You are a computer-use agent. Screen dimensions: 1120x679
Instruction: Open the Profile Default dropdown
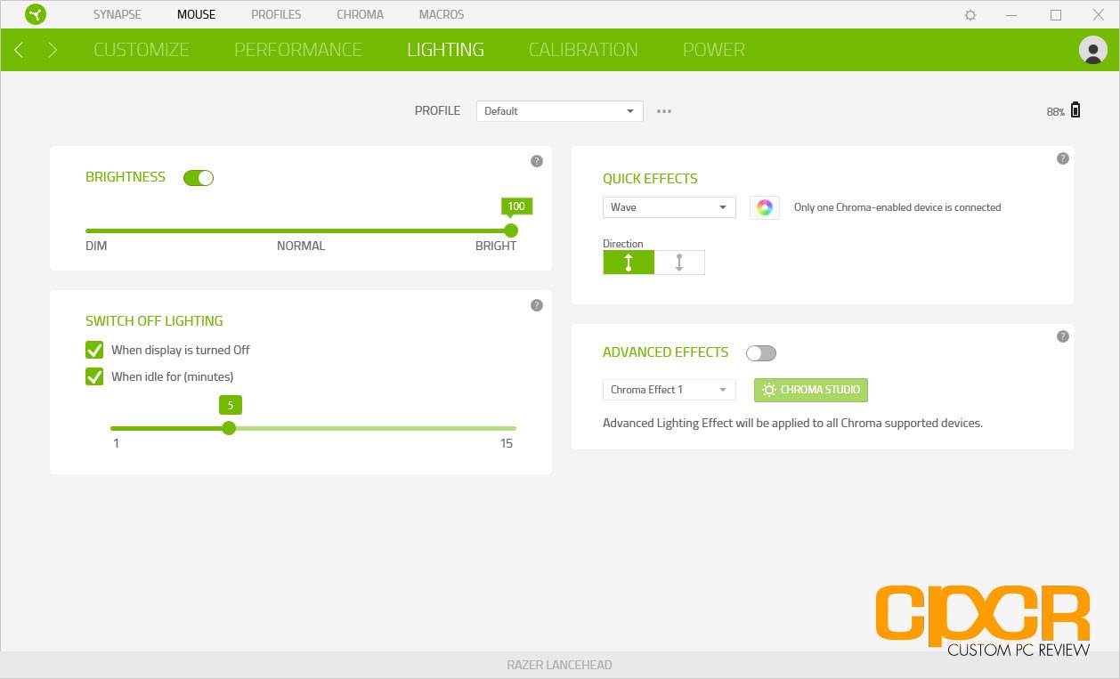pyautogui.click(x=559, y=111)
